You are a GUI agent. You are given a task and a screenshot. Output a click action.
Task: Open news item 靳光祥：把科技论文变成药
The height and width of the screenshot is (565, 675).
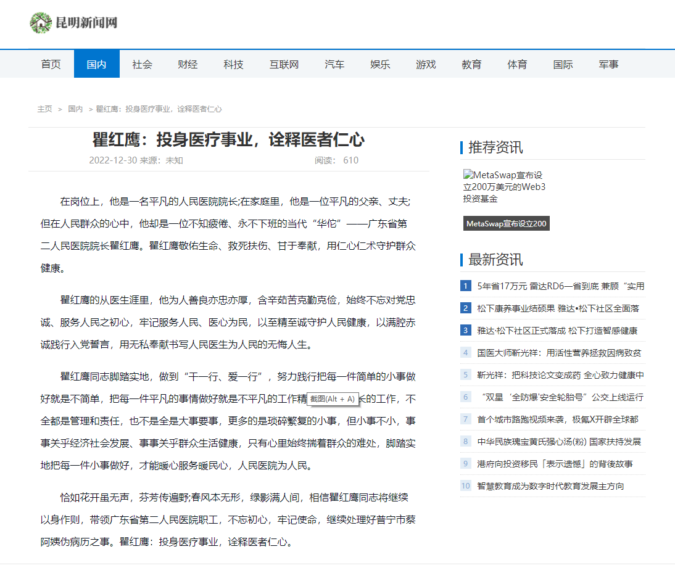click(x=560, y=375)
